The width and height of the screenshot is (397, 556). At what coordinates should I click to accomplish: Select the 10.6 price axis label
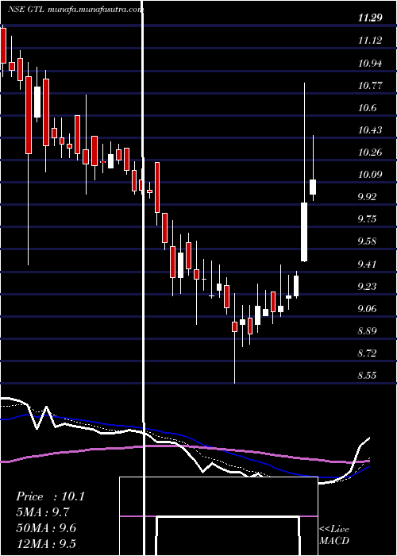(367, 108)
